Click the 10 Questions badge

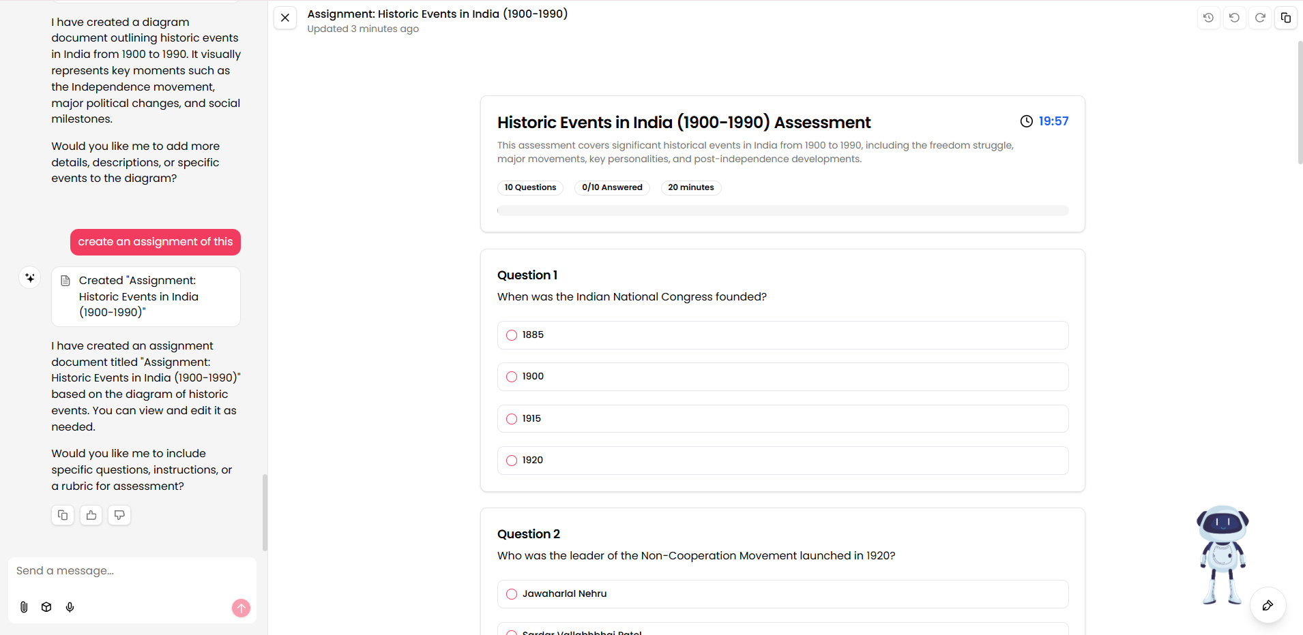(x=530, y=187)
